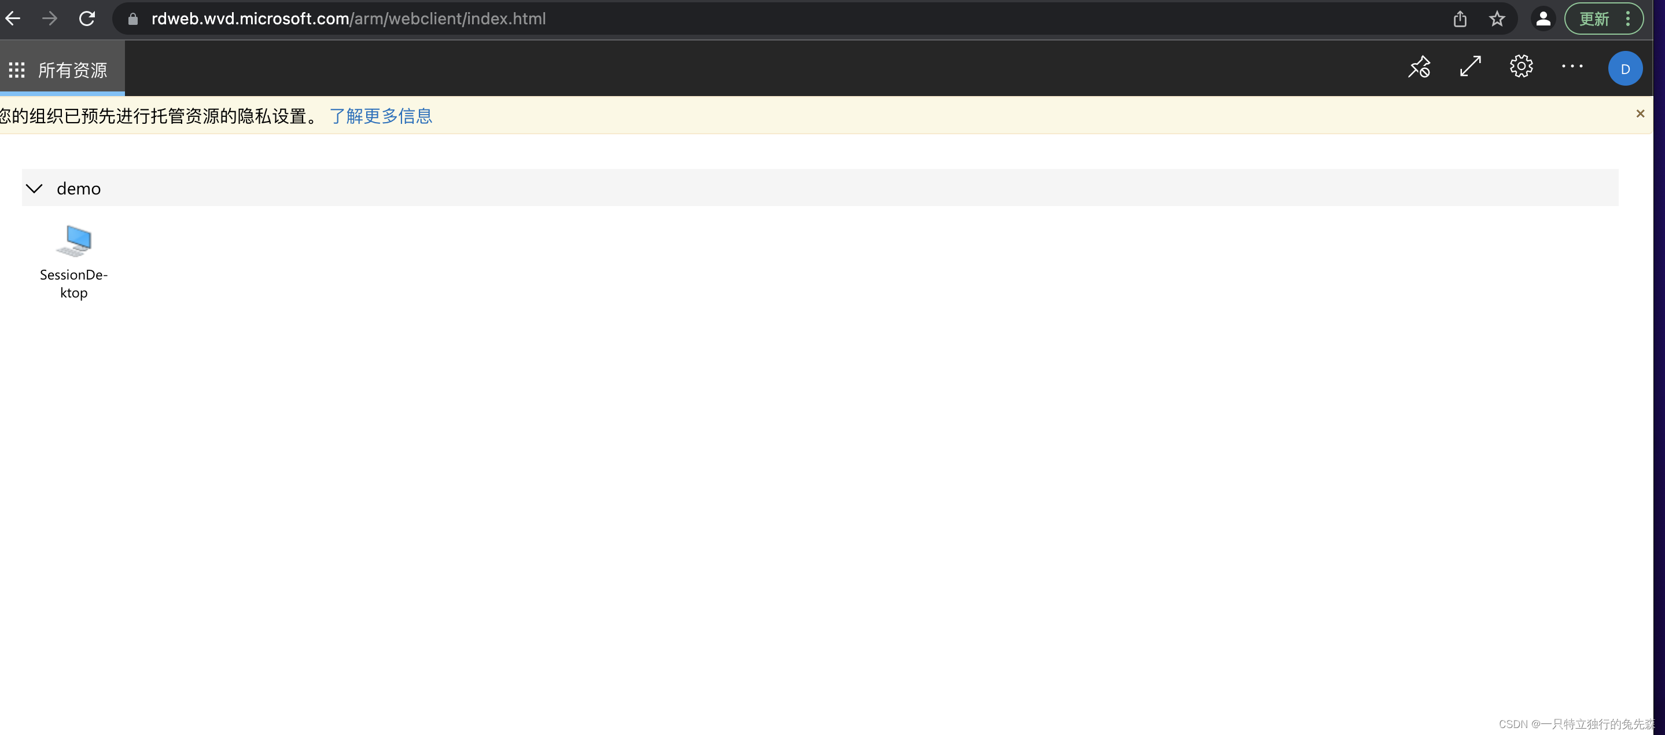Click the URL address bar field
This screenshot has width=1665, height=735.
coord(776,19)
